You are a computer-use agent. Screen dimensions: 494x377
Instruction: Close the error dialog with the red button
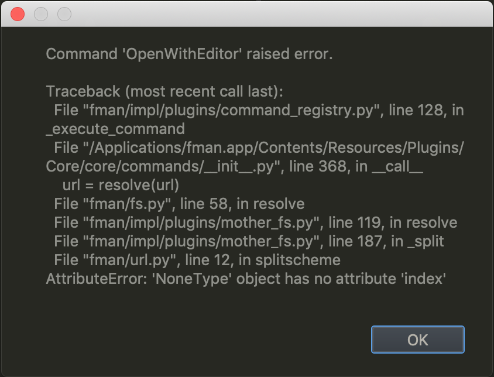coord(17,13)
